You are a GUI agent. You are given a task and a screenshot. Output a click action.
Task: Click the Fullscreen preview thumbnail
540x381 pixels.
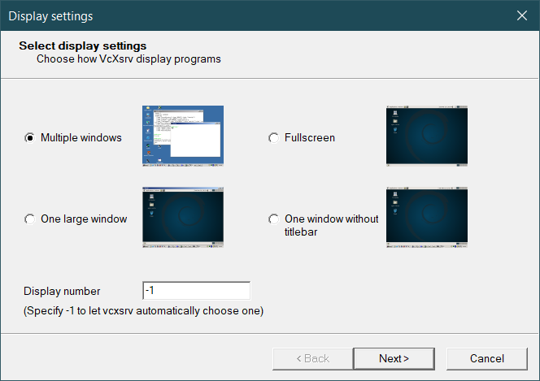427,136
